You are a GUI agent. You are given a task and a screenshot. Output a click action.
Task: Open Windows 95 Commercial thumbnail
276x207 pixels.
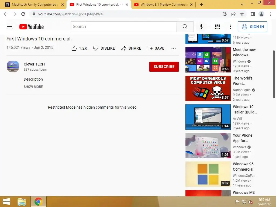point(208,174)
